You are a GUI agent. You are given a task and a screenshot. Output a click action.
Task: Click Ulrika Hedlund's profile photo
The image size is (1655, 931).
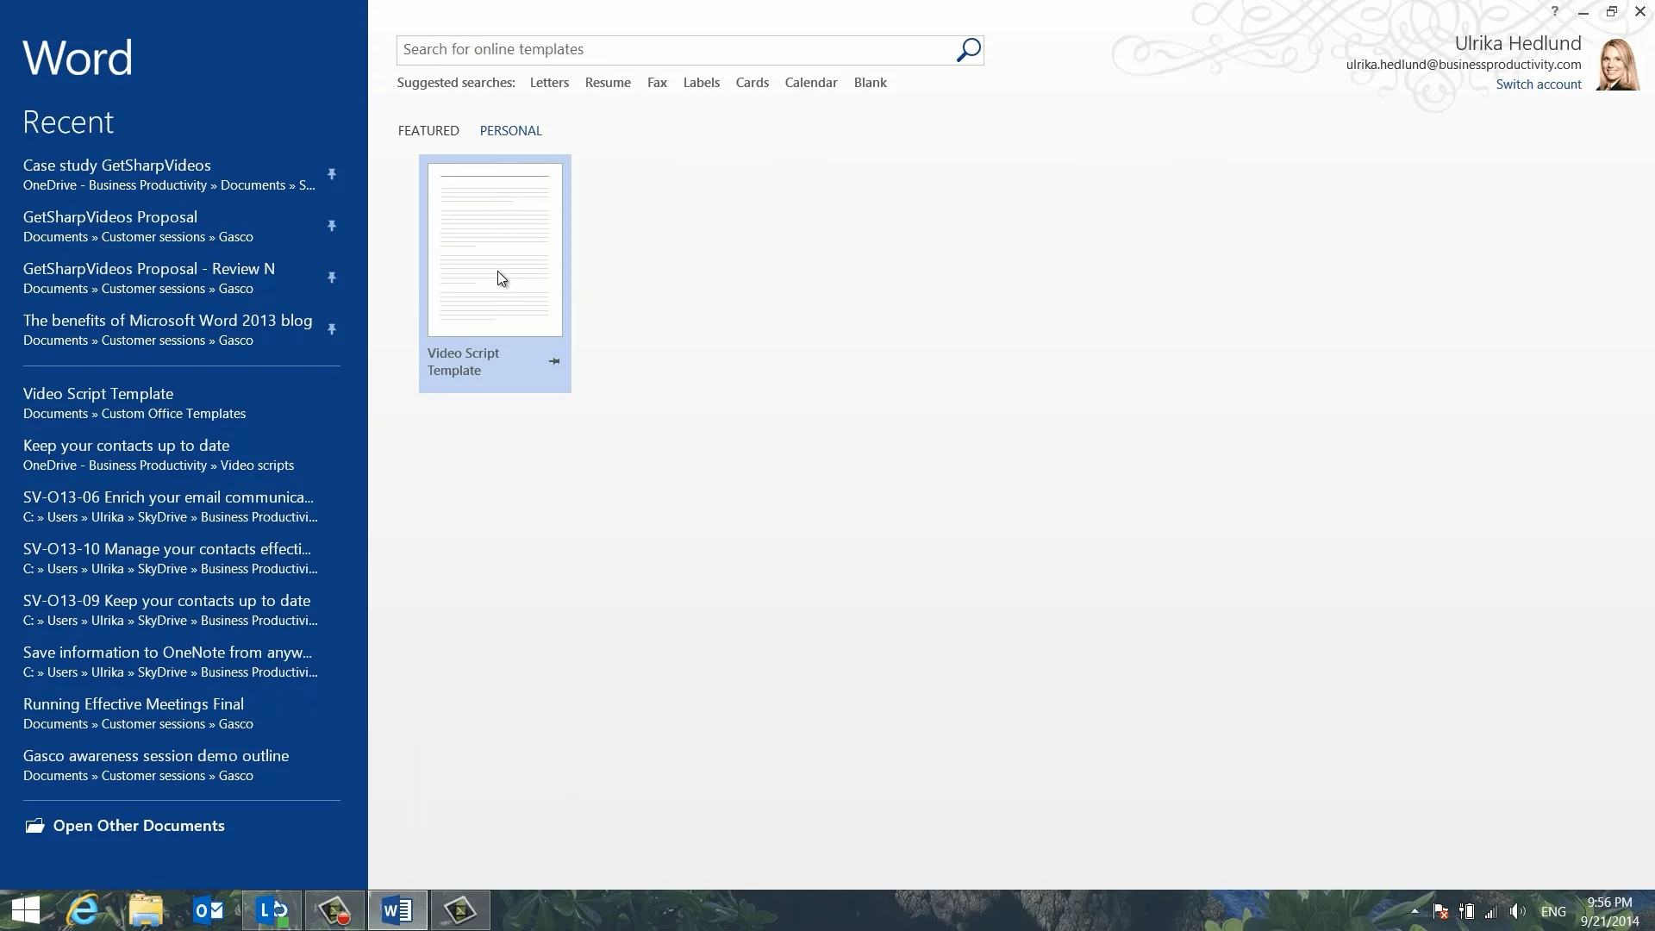1617,65
